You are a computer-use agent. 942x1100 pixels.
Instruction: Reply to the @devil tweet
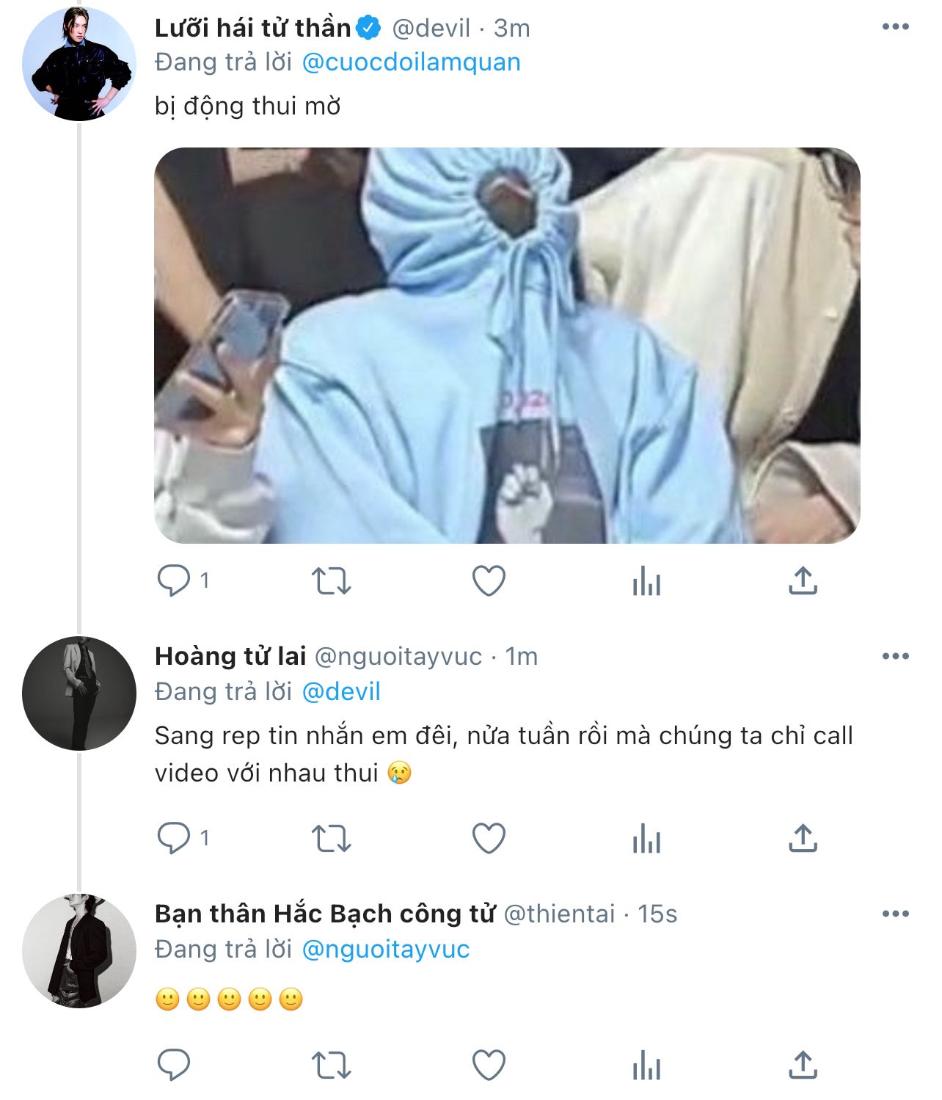point(174,581)
